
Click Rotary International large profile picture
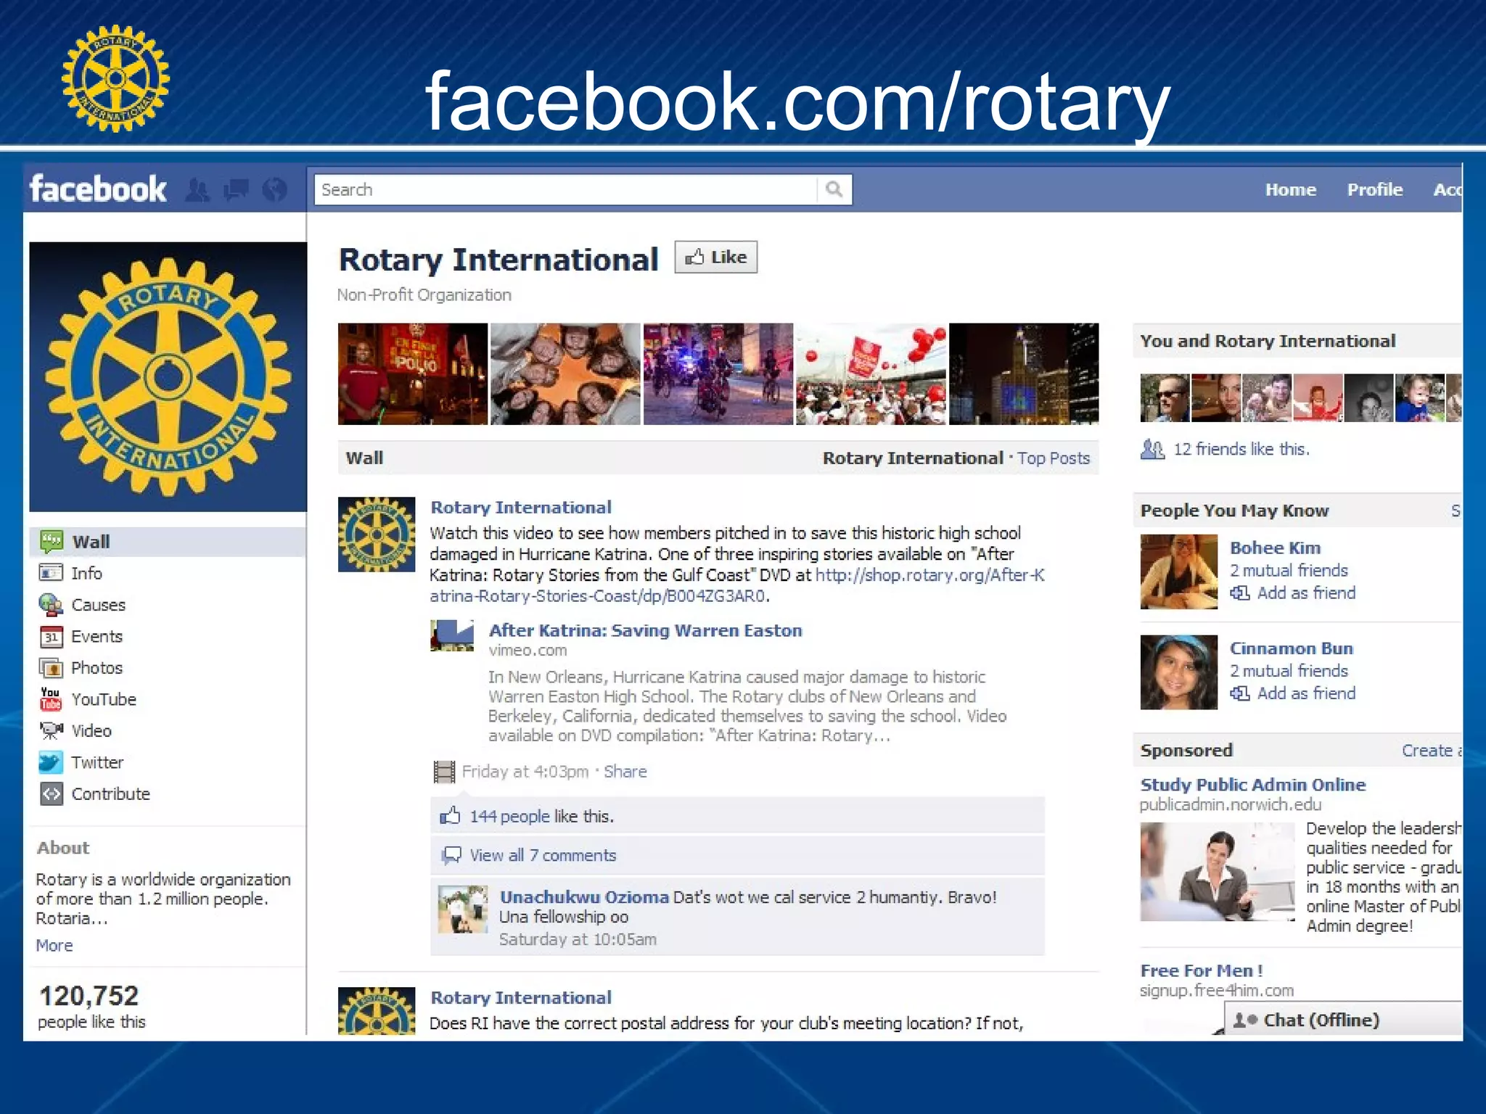168,377
